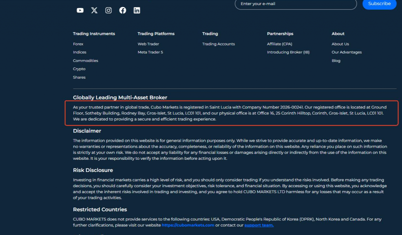Go to Web Trader page
This screenshot has width=402, height=235.
(x=148, y=44)
